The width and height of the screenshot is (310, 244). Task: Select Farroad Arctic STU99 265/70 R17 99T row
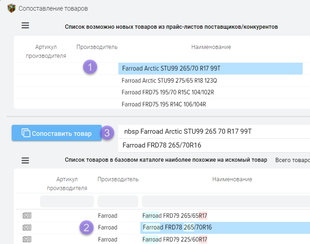pyautogui.click(x=210, y=68)
